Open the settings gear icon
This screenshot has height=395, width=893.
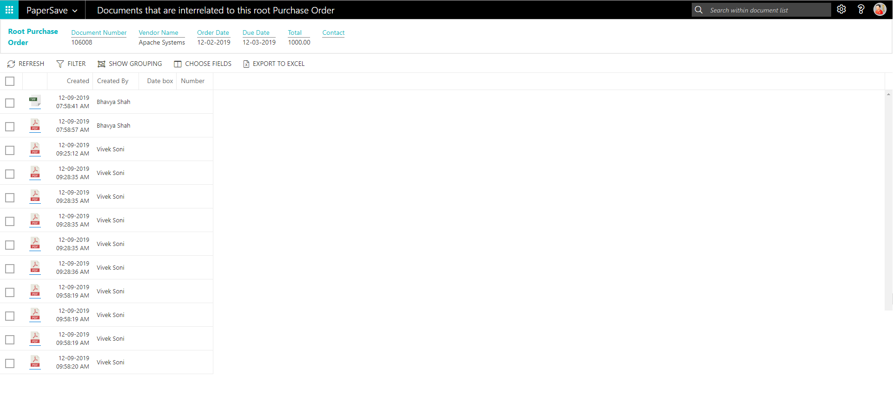pos(841,9)
